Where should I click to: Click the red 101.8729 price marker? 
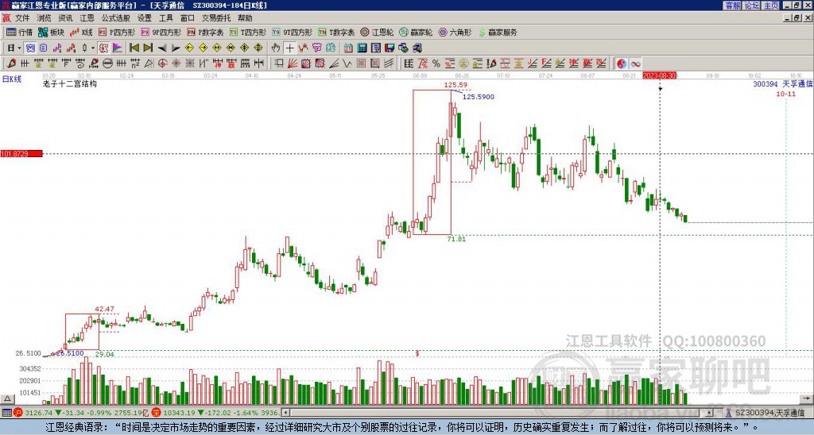(21, 154)
